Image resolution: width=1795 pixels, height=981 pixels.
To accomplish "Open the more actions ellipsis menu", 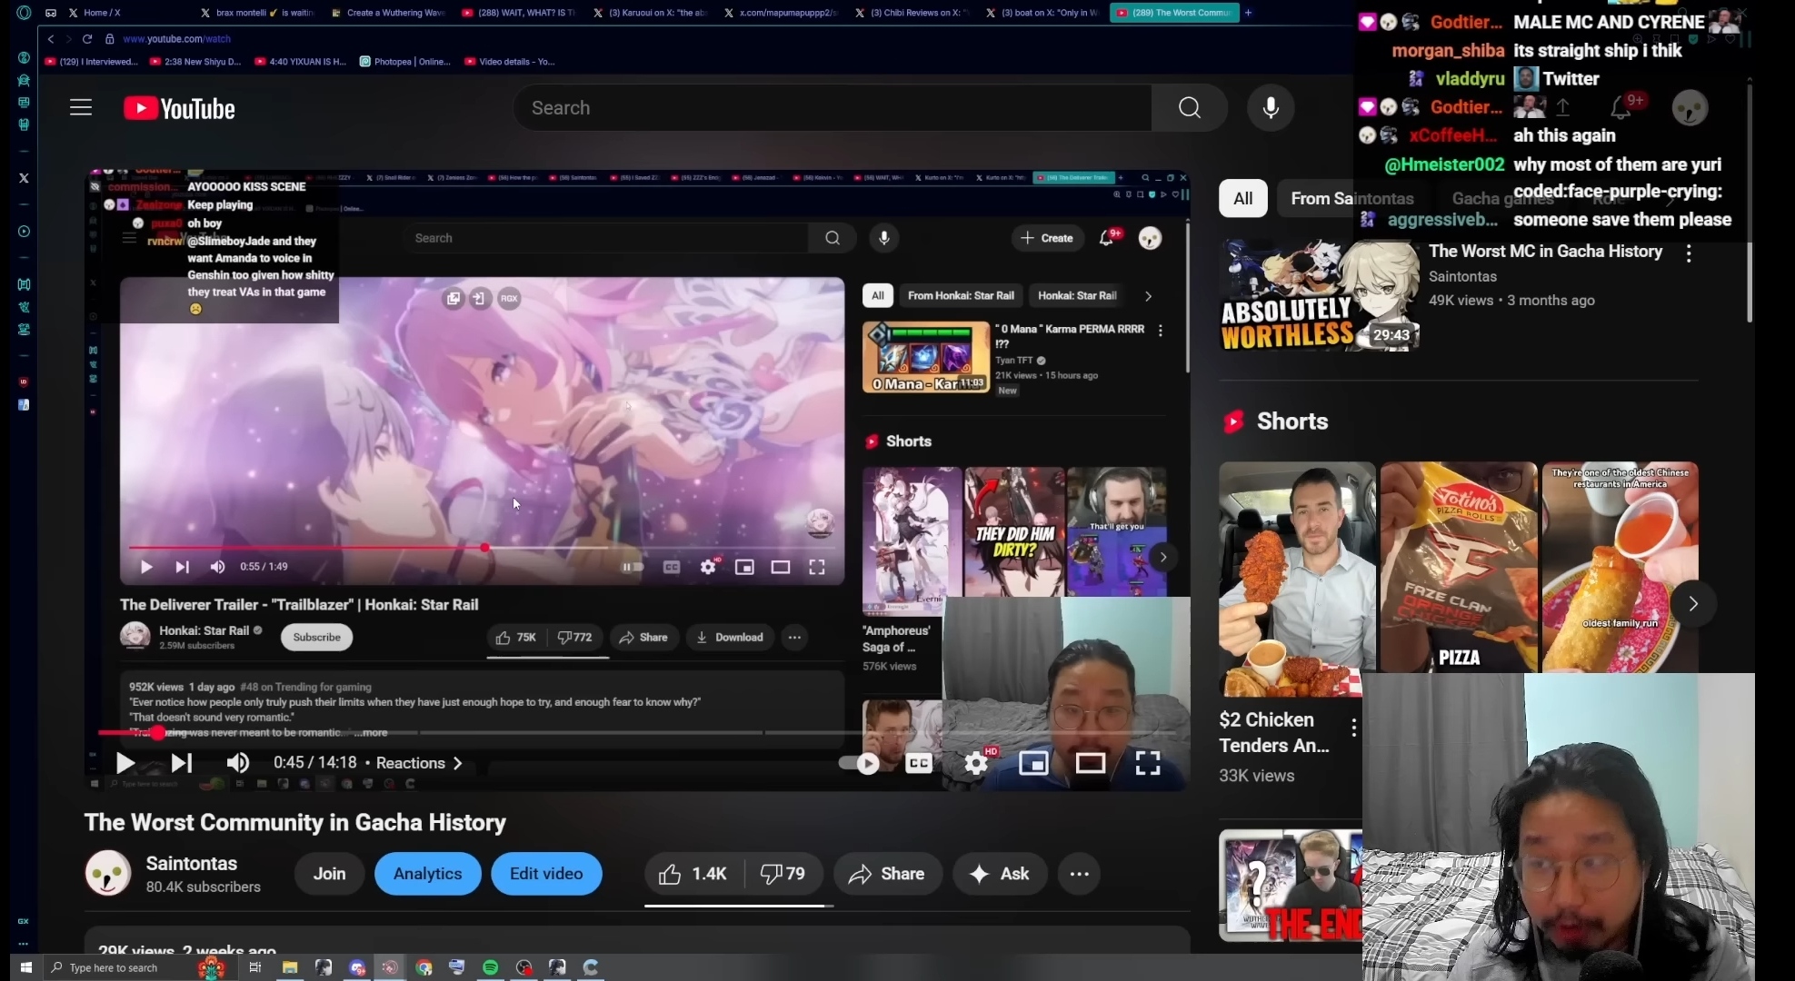I will click(1080, 874).
